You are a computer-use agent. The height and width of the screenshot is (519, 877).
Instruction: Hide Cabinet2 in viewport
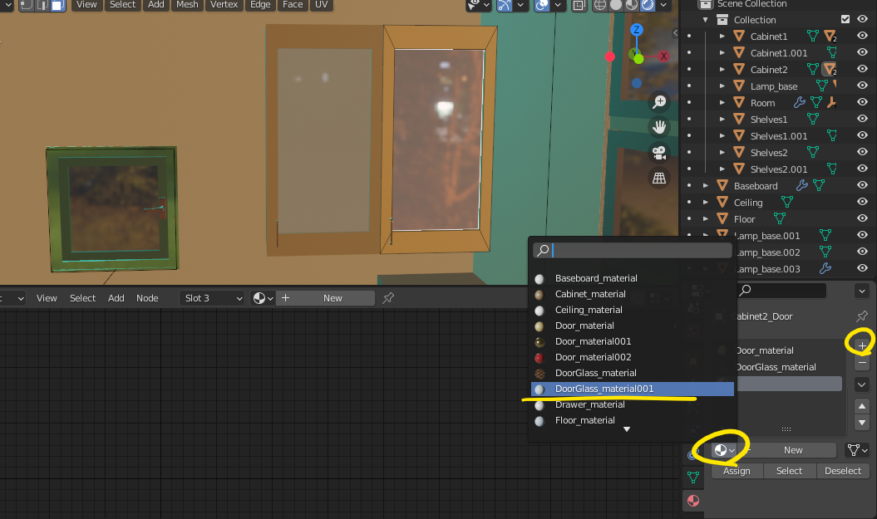863,69
